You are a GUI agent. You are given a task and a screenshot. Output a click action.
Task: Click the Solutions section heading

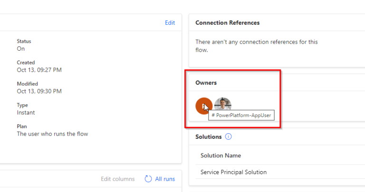(208, 137)
